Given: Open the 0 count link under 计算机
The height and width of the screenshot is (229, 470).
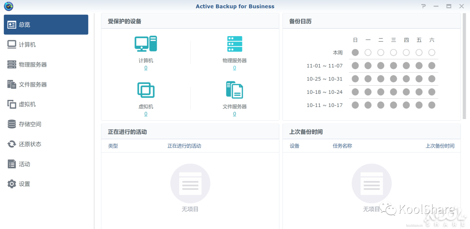Looking at the screenshot, I should pos(146,68).
